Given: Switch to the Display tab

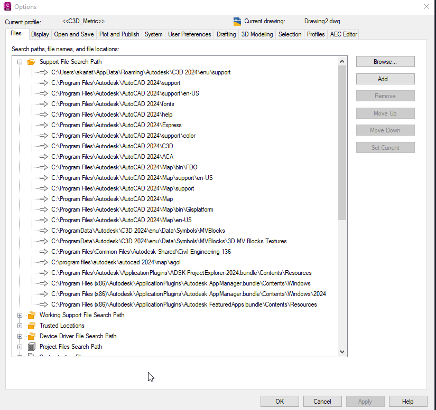Looking at the screenshot, I should point(40,34).
